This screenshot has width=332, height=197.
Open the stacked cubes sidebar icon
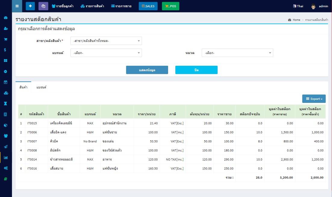click(6, 93)
